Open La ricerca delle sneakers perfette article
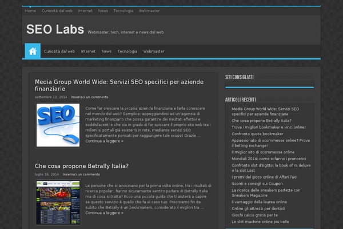343x229 pixels. click(x=266, y=193)
